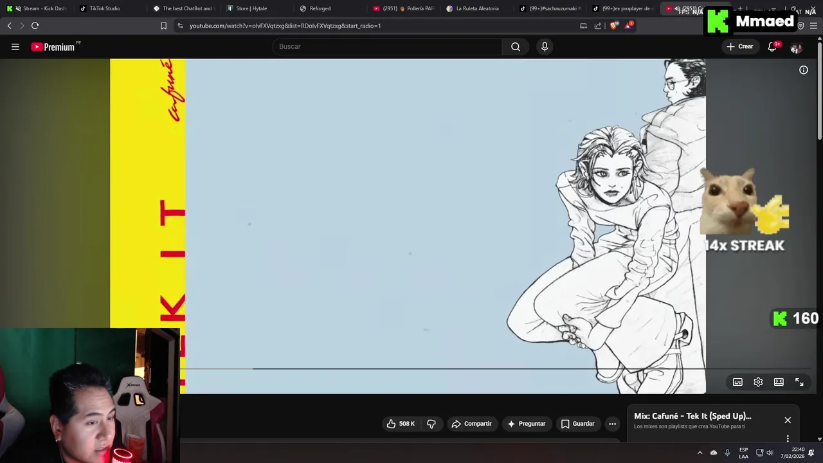Open the Crear create menu

(740, 46)
